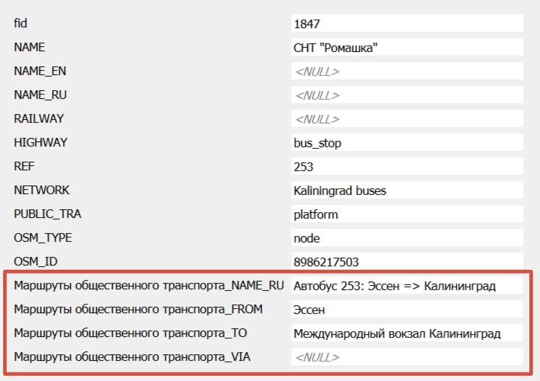Click the HIGHWAY attribute label

coord(40,143)
